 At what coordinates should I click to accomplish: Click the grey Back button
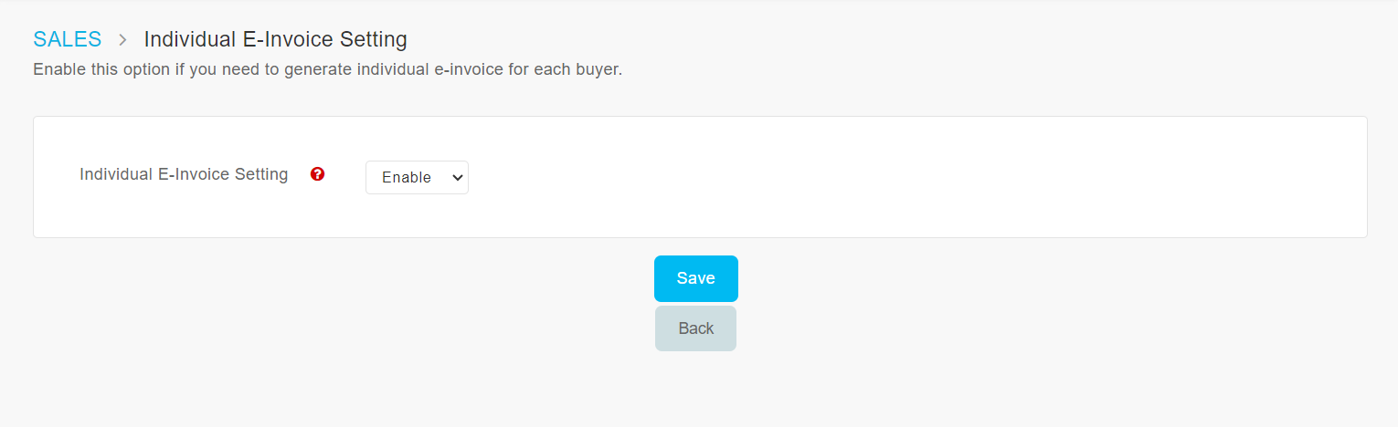coord(695,328)
